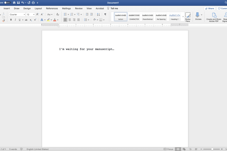Apply the CHARACTER style
This screenshot has height=151, width=227.
(x=134, y=17)
